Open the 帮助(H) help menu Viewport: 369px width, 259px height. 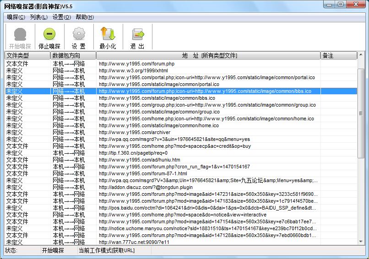click(x=85, y=17)
